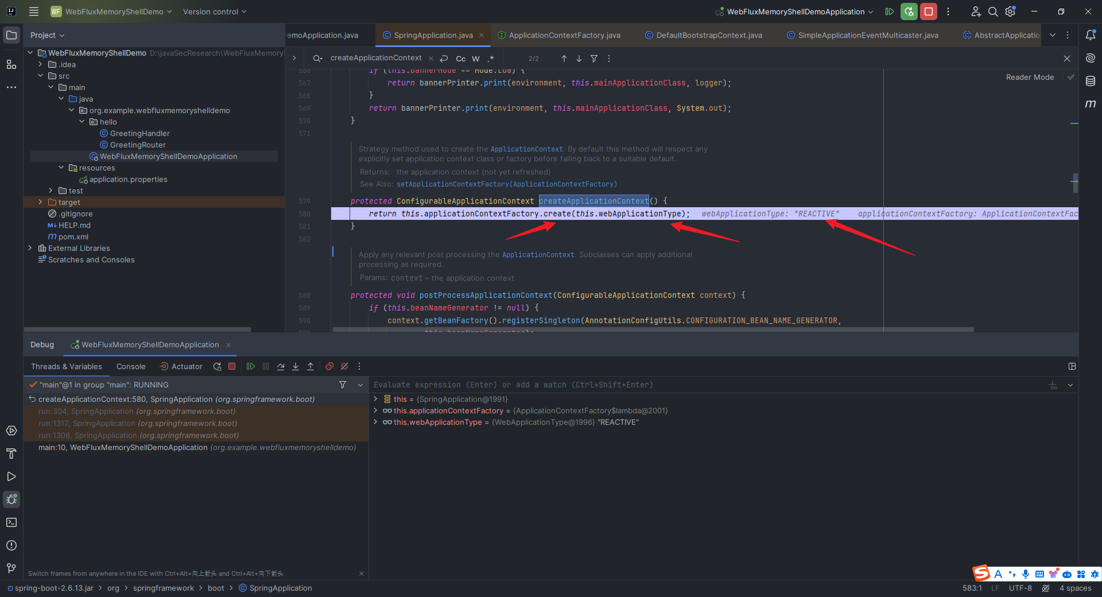Open Problems tool window
1102x597 pixels.
tap(11, 545)
